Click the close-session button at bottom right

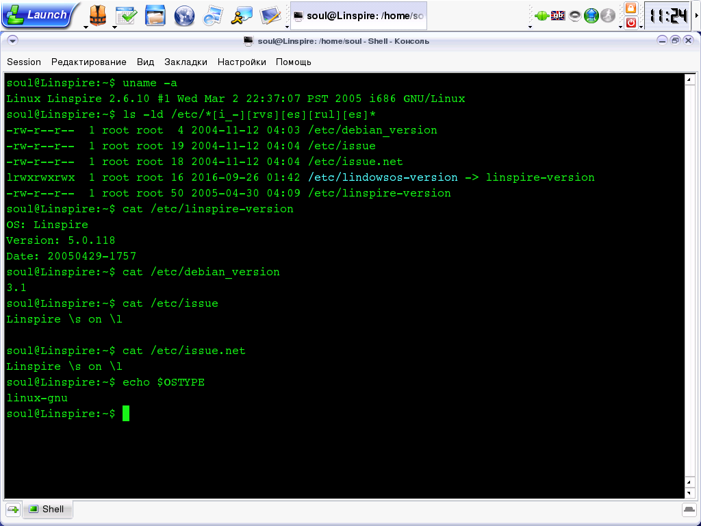689,510
